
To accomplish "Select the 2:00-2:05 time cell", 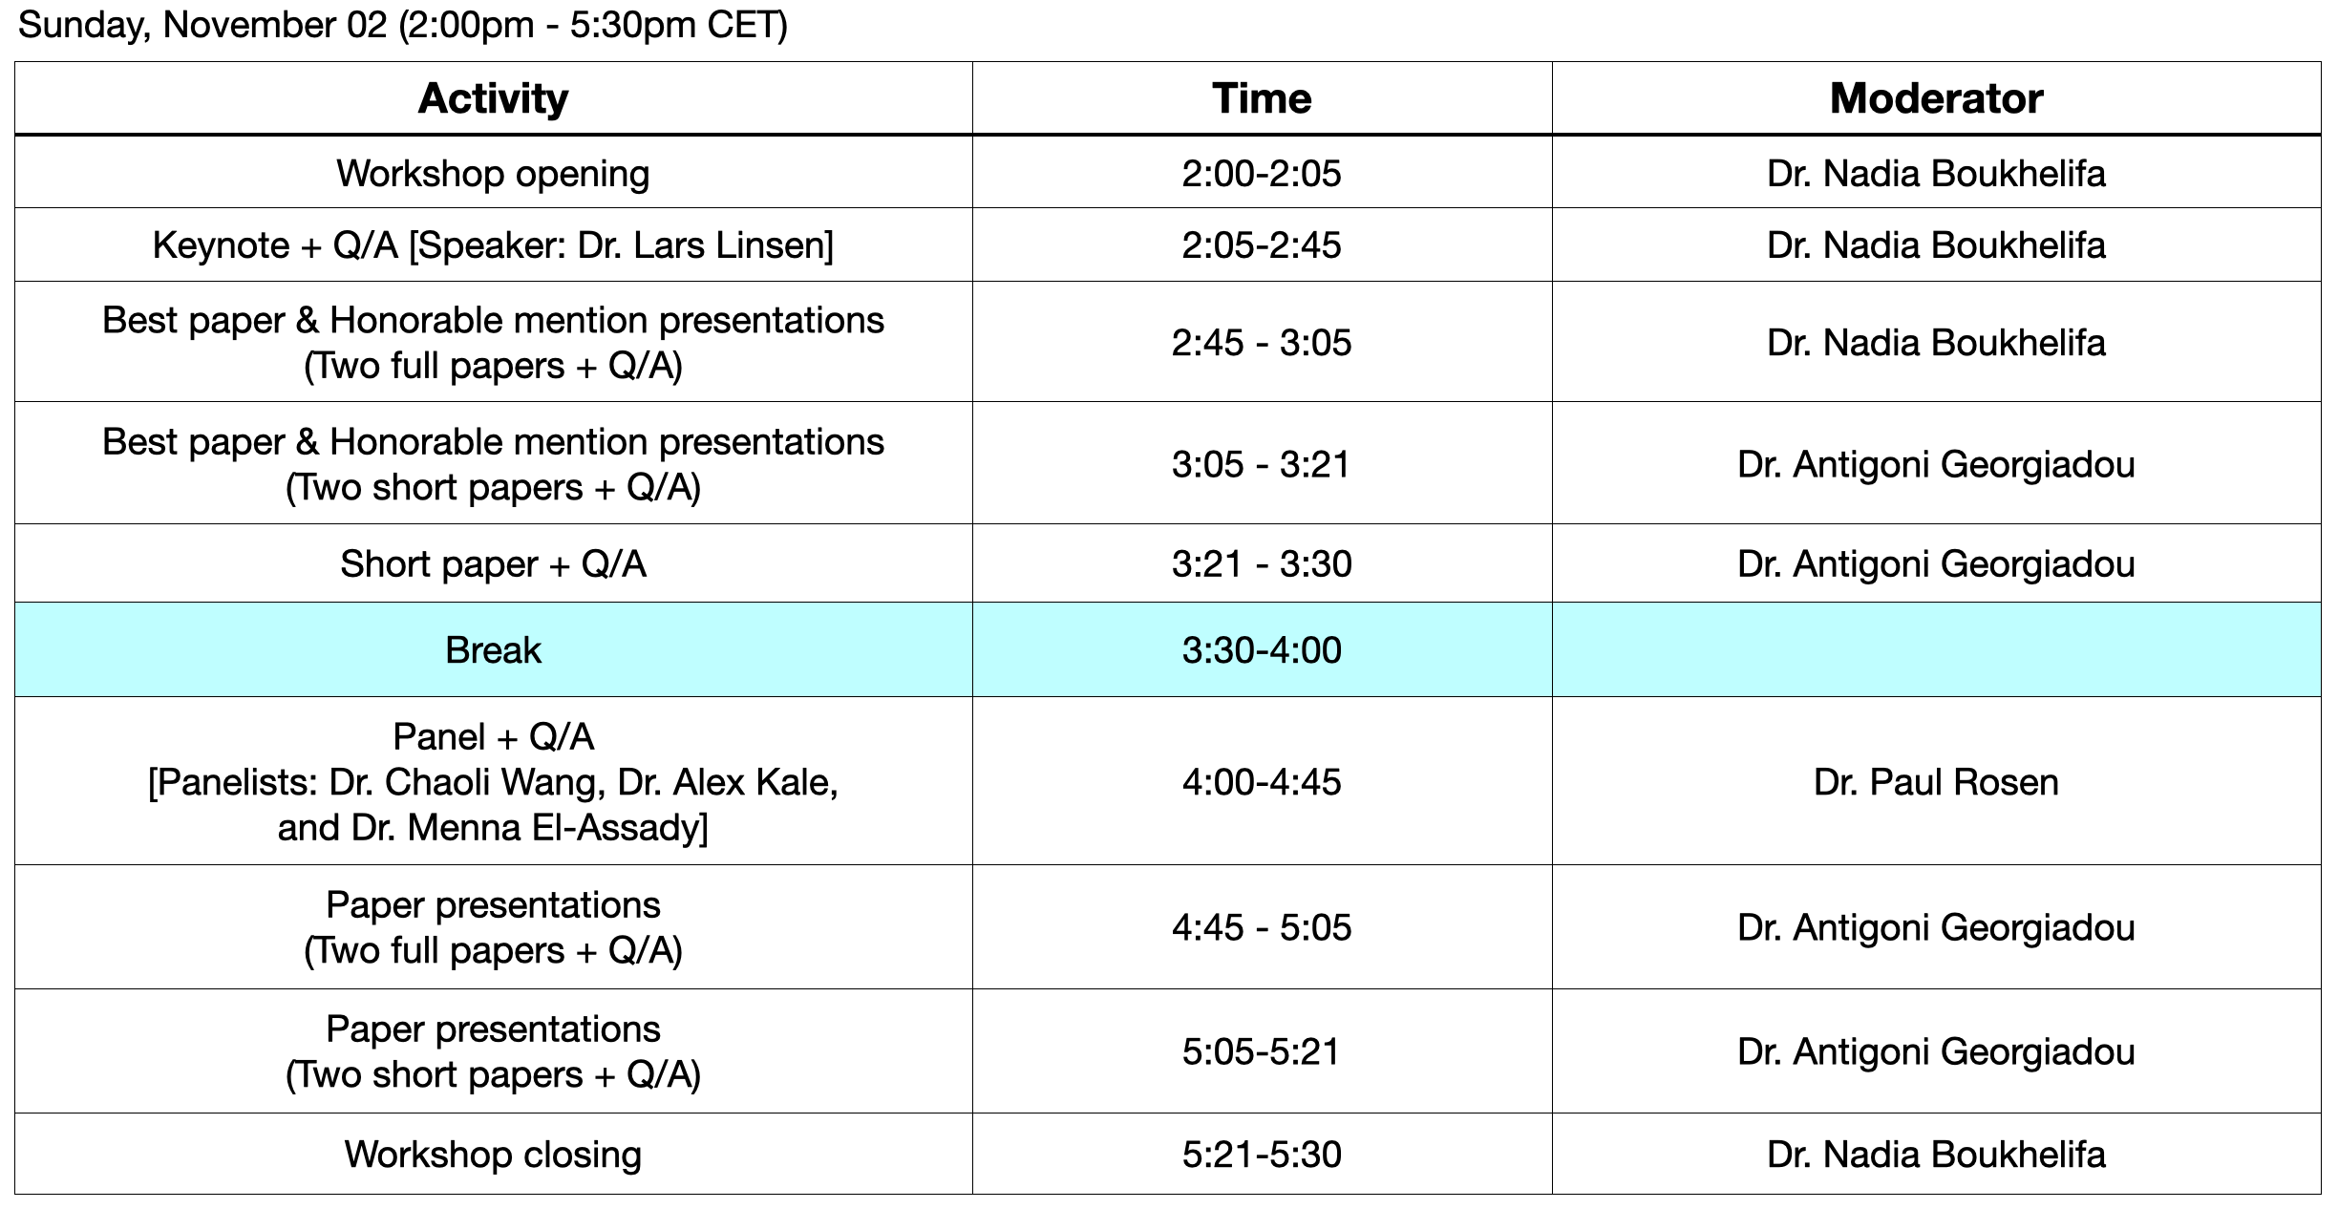I will [x=1262, y=174].
